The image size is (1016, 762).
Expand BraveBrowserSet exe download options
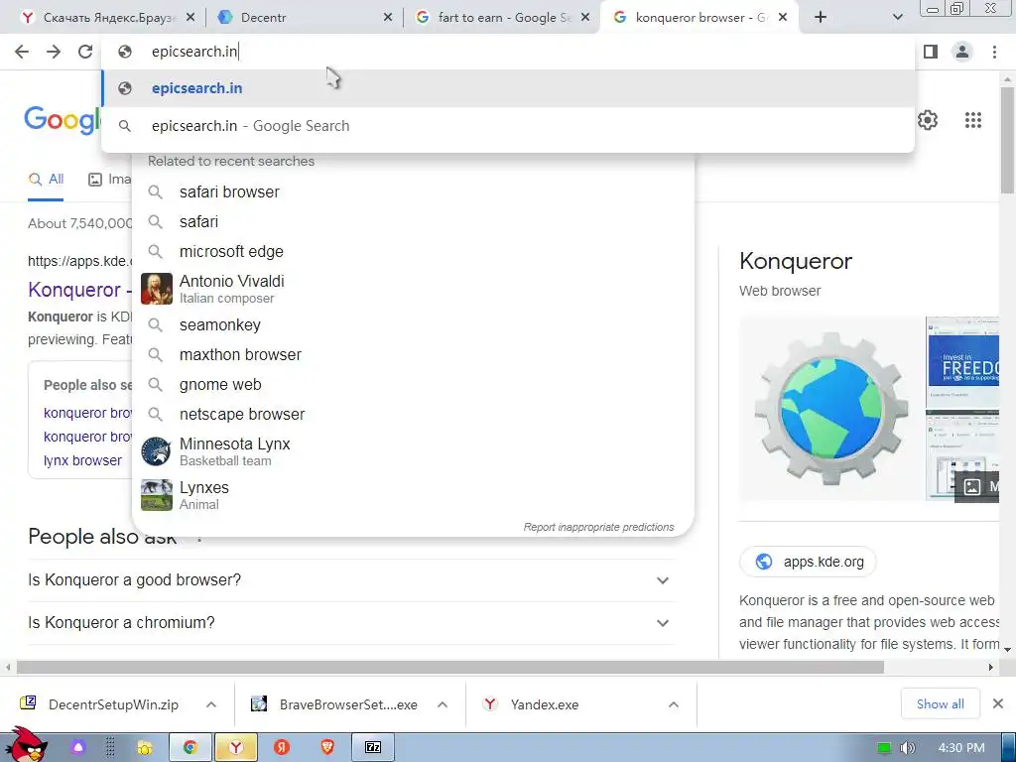(443, 704)
